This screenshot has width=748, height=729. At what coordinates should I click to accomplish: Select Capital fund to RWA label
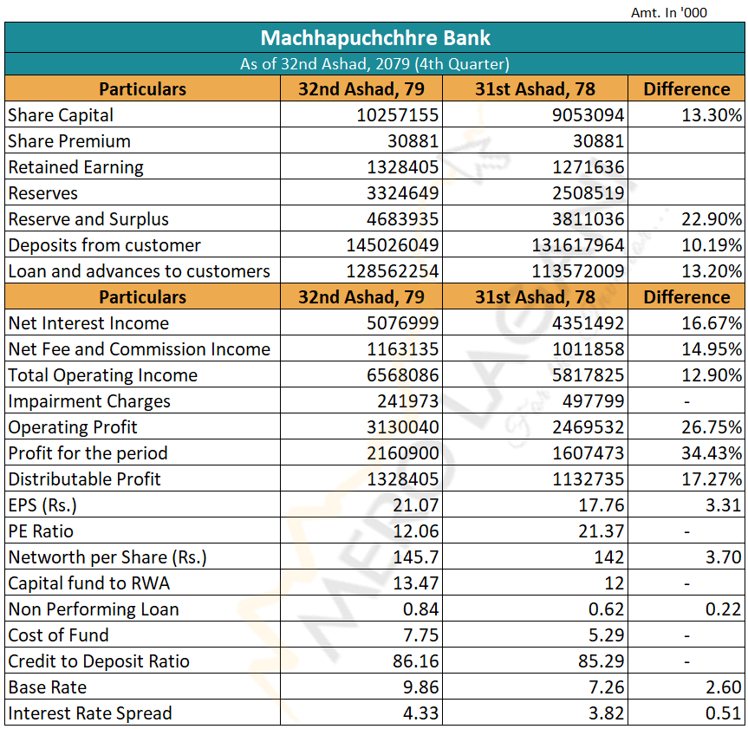point(88,583)
